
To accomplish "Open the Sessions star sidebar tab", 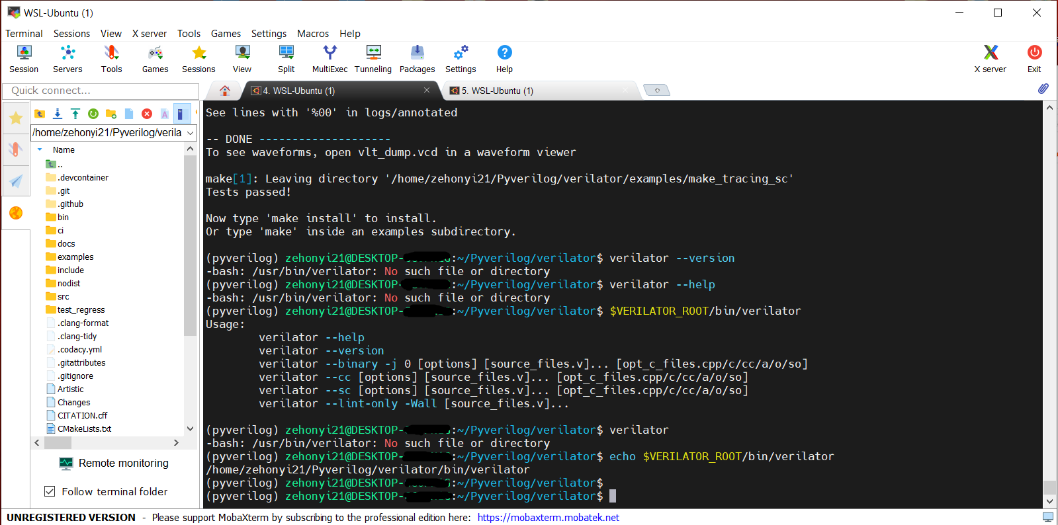I will [16, 118].
